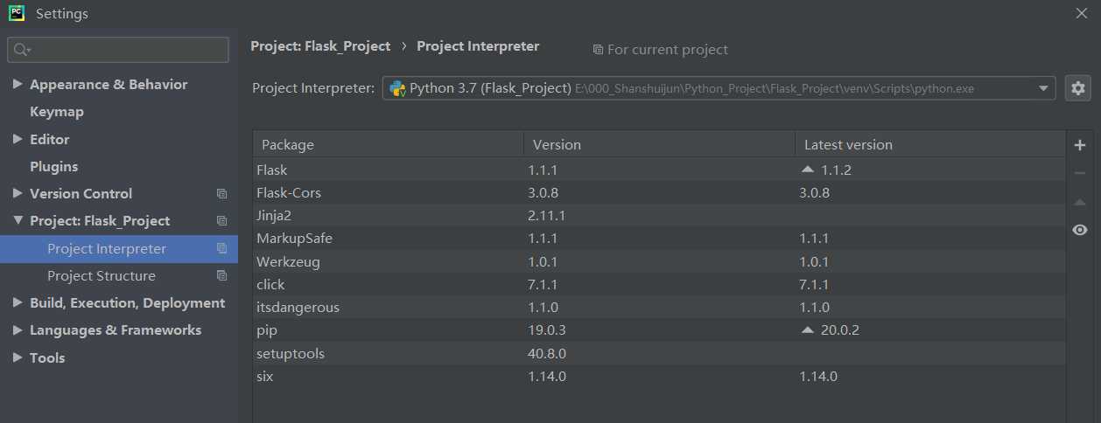Select the Flask package row

659,170
